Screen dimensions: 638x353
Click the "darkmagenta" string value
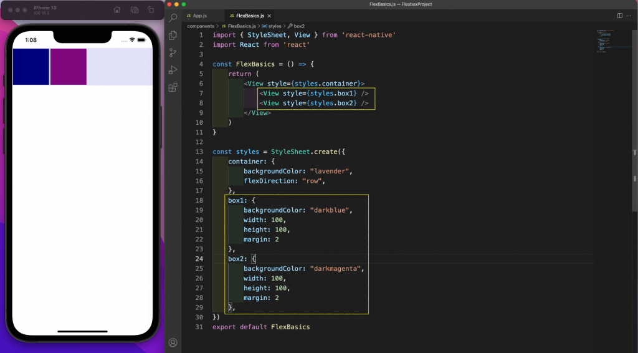click(335, 269)
